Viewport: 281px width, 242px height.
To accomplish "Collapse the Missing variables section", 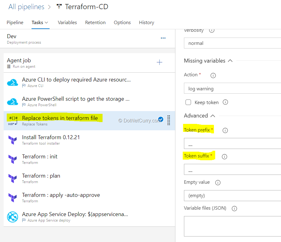I will (230, 61).
